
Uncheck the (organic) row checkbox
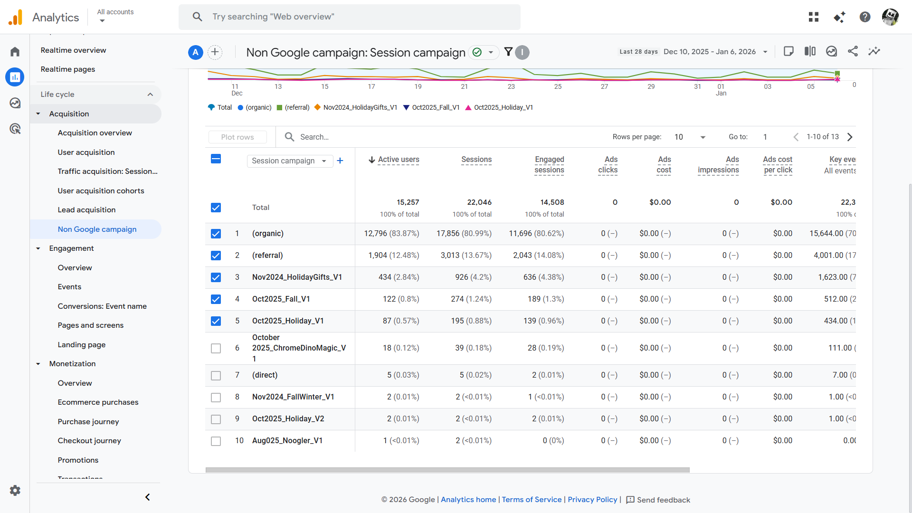(216, 234)
